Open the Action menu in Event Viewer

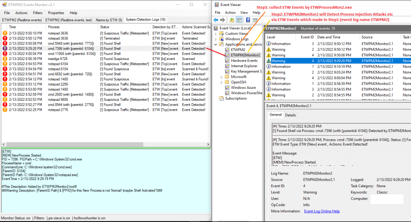[x=230, y=12]
